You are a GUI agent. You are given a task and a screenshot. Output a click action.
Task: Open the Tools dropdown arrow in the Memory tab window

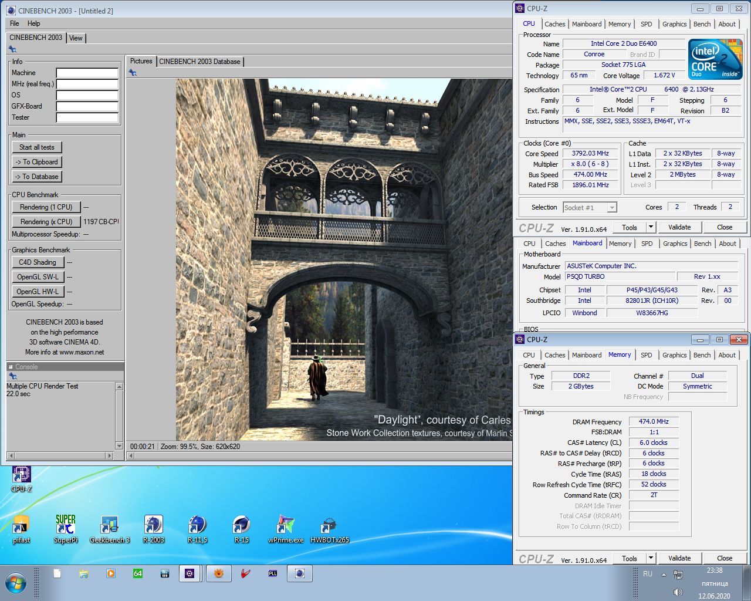pyautogui.click(x=651, y=558)
